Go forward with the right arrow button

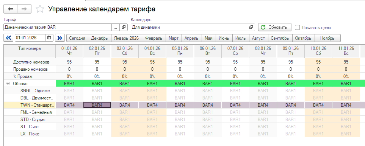(x=24, y=9)
